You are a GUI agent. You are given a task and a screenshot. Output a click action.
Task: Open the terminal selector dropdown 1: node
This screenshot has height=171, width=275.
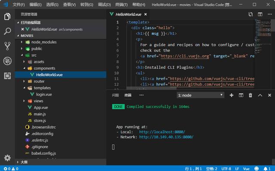click(x=200, y=95)
